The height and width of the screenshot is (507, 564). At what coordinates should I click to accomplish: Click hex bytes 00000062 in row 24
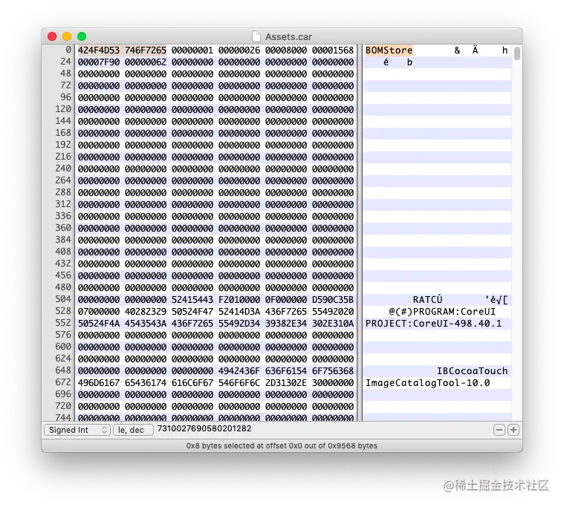(146, 62)
